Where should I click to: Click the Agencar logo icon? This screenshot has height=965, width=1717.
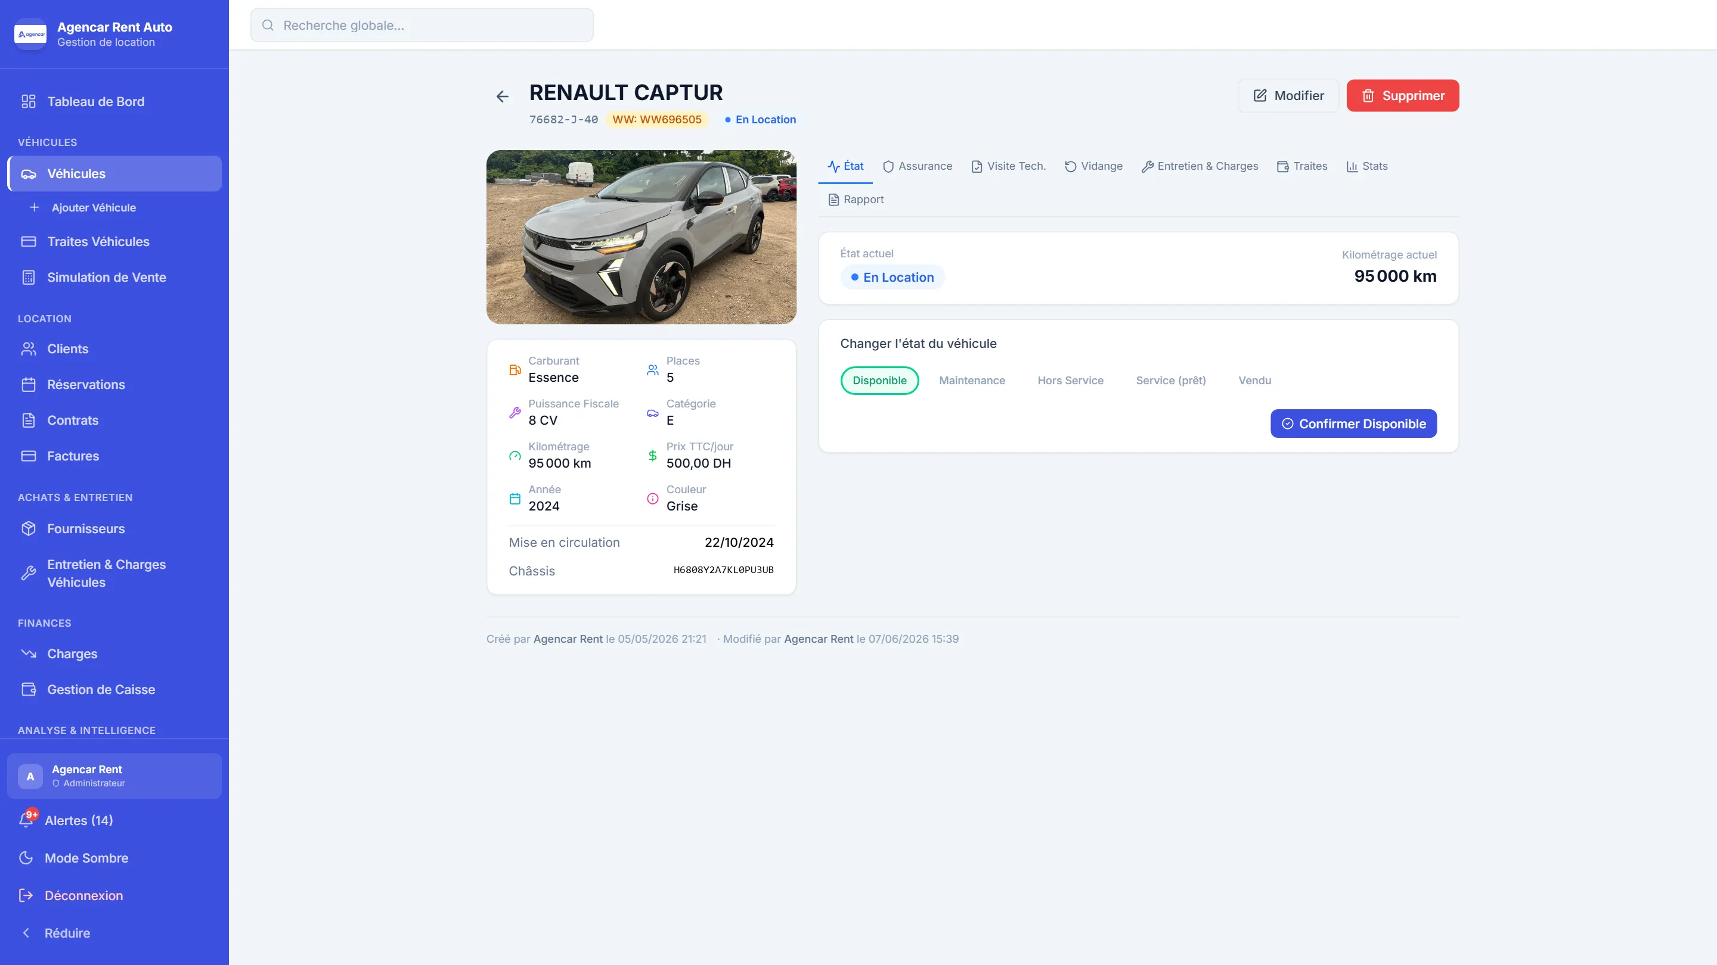[30, 34]
